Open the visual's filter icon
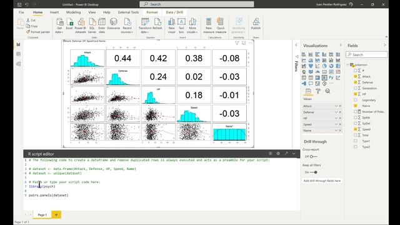 (x=237, y=43)
